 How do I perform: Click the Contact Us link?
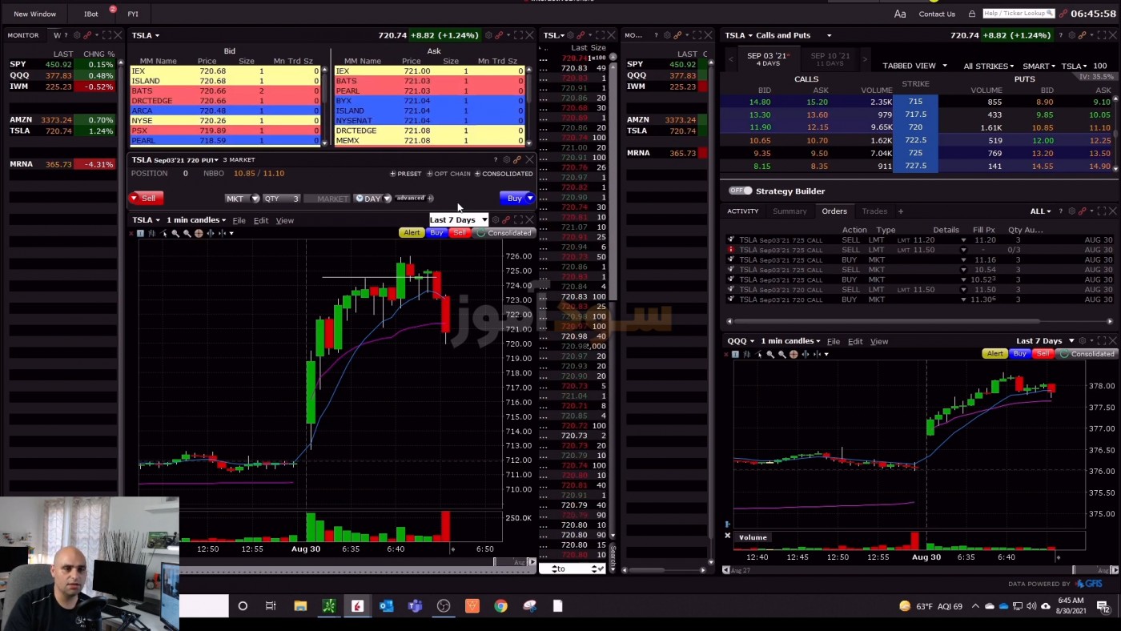point(937,14)
